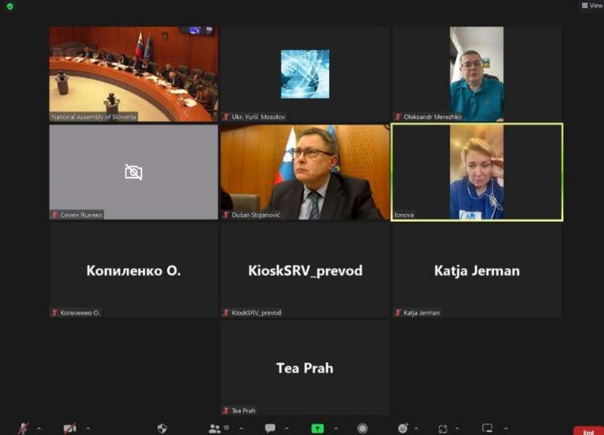Viewport: 604px width, 435px height.
Task: Unmute the microphone in the toolbar
Action: point(23,428)
